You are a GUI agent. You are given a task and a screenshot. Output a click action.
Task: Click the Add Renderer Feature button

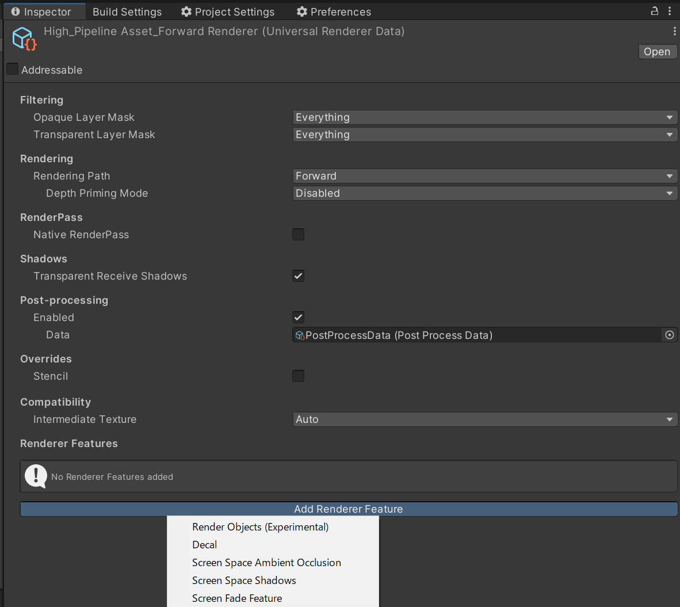click(x=349, y=509)
